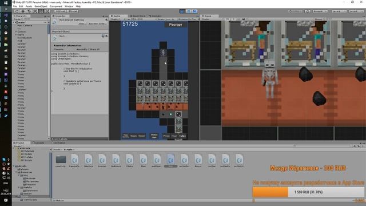Click the Windows Start button
Screen dimensions: 366x206
coord(6,3)
